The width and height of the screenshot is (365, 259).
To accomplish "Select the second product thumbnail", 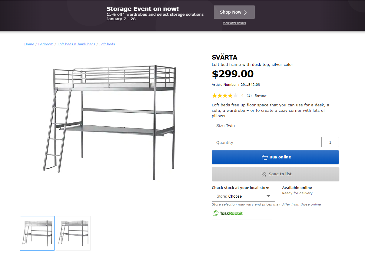I will click(x=73, y=233).
